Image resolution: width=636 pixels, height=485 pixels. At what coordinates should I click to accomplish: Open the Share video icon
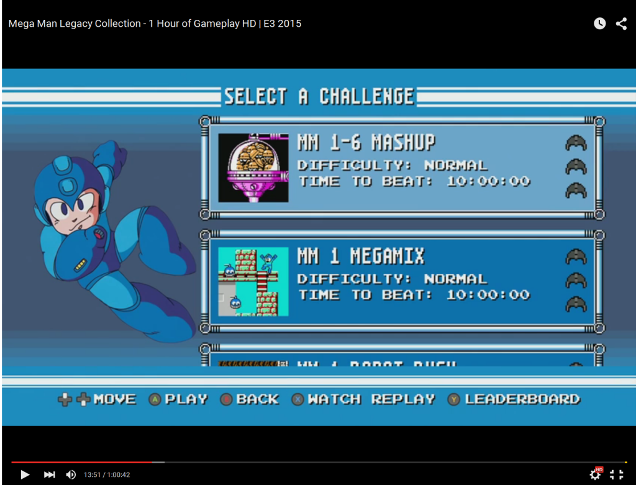(x=621, y=24)
